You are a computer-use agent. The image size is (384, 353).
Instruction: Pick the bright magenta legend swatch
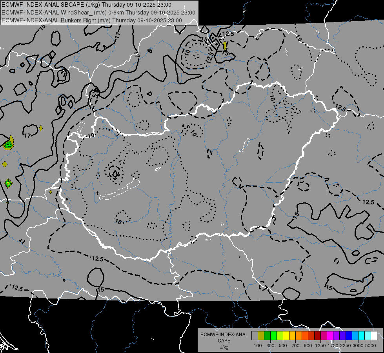[330, 335]
